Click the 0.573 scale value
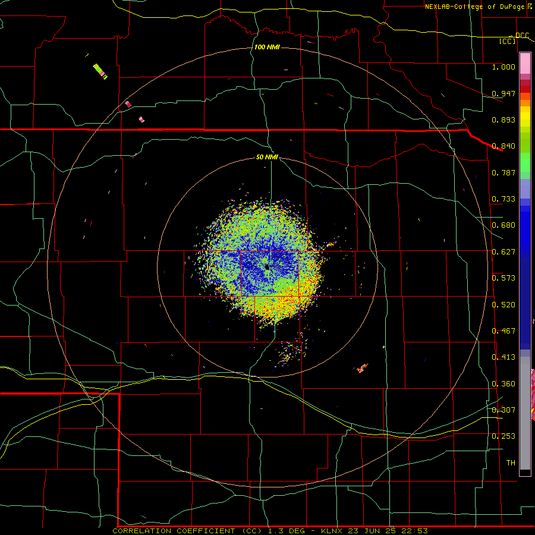 click(x=503, y=278)
